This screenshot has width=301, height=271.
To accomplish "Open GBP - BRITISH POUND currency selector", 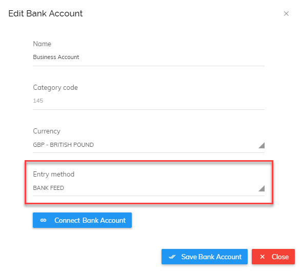I will click(149, 145).
